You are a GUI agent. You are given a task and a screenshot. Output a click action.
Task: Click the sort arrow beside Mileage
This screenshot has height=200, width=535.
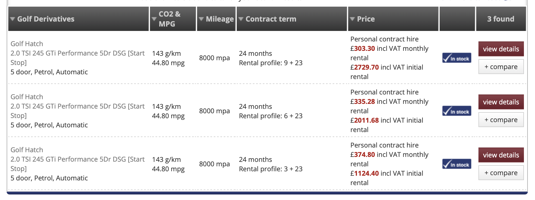coord(202,19)
